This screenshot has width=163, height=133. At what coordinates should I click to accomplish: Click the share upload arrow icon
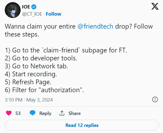62,113
